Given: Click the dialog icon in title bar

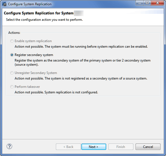Looking at the screenshot, I should coord(4,4).
